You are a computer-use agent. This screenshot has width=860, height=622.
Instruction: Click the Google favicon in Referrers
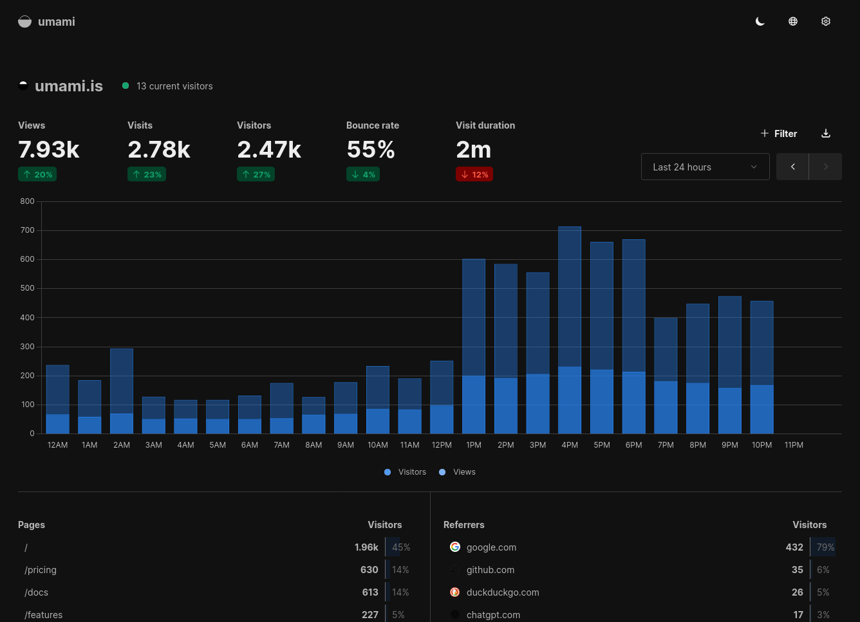point(455,547)
